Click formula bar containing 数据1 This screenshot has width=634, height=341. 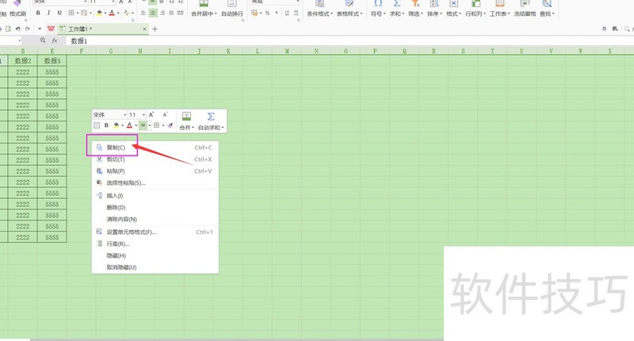tap(349, 41)
